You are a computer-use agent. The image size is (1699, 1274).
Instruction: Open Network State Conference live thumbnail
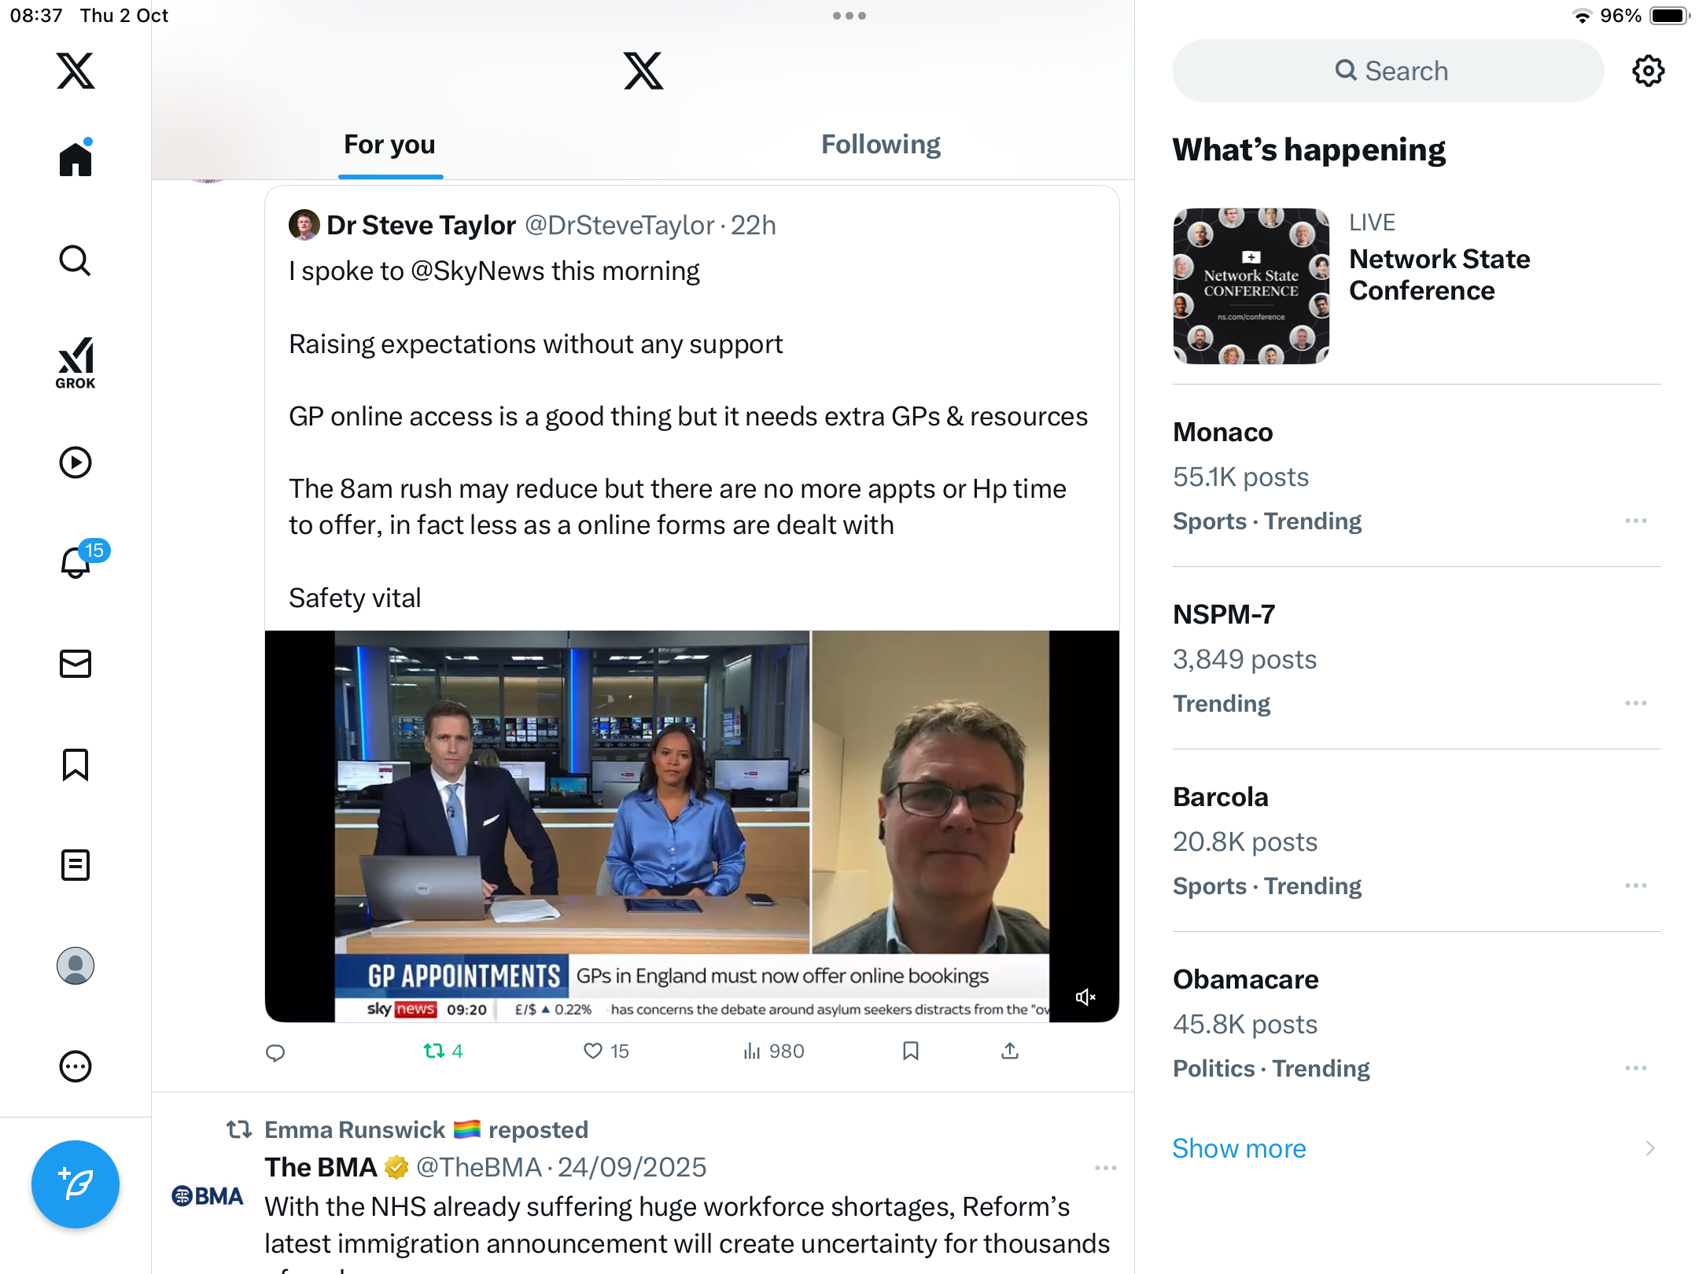coord(1251,286)
